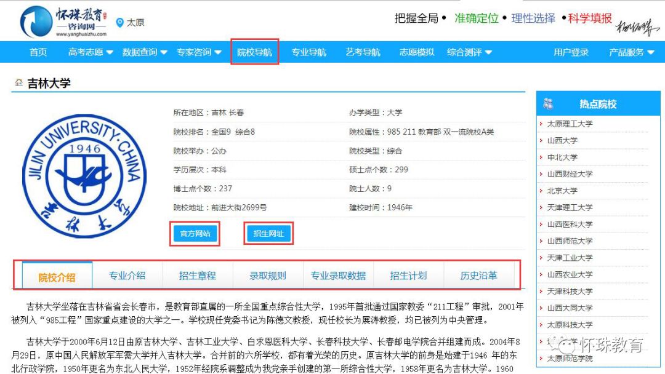Screen dimensions: 665x374
Task: Open the 艺考导航 menu item
Action: (x=363, y=52)
